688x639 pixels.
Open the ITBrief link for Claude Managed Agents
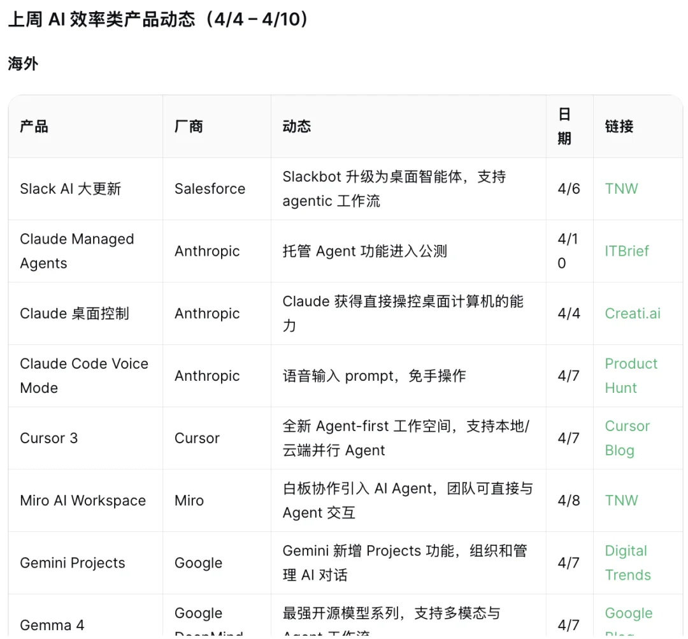click(627, 251)
